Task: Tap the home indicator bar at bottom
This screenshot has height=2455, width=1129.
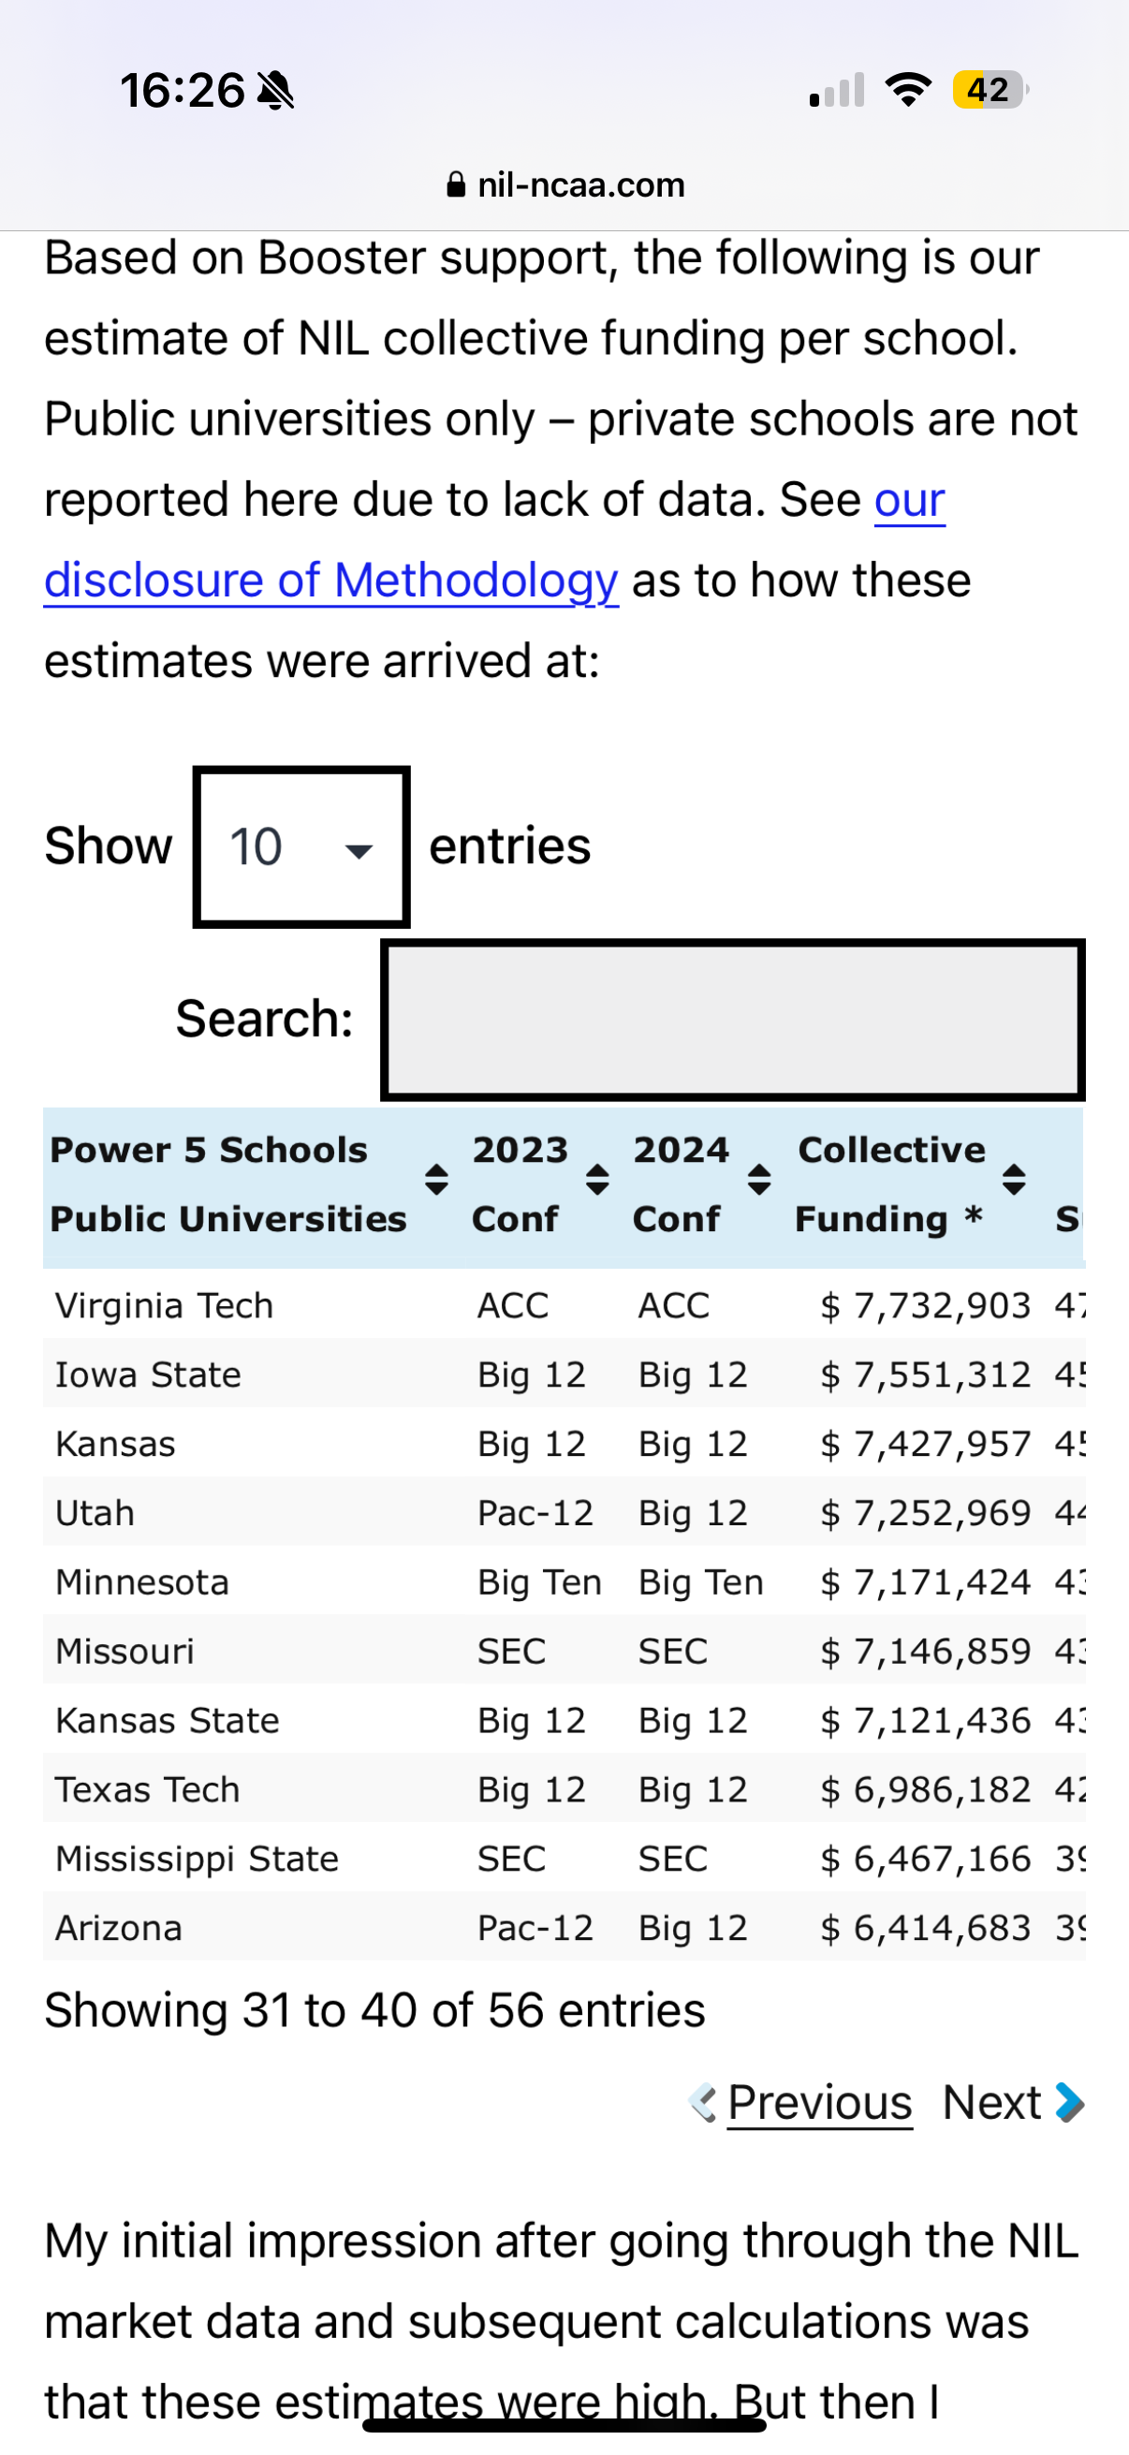Action: pyautogui.click(x=564, y=2425)
